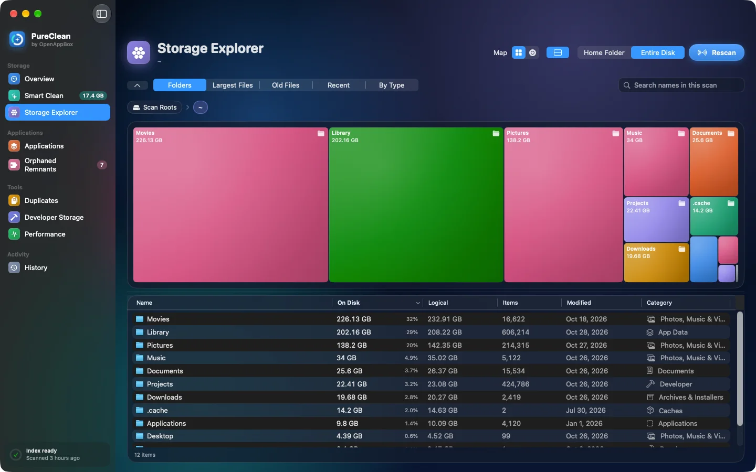This screenshot has width=756, height=472.
Task: Click the On Disk sort arrow
Action: [418, 303]
